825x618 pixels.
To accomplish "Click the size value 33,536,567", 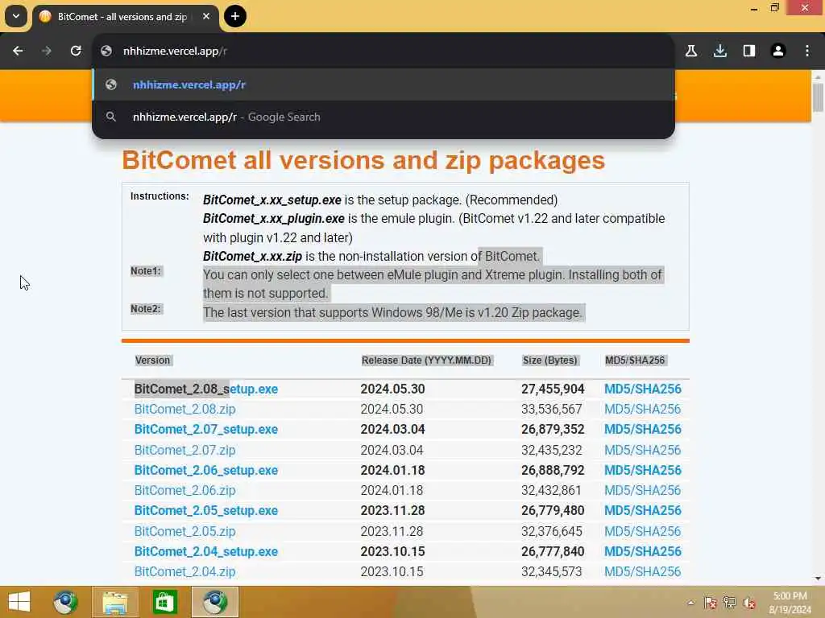I will point(551,409).
